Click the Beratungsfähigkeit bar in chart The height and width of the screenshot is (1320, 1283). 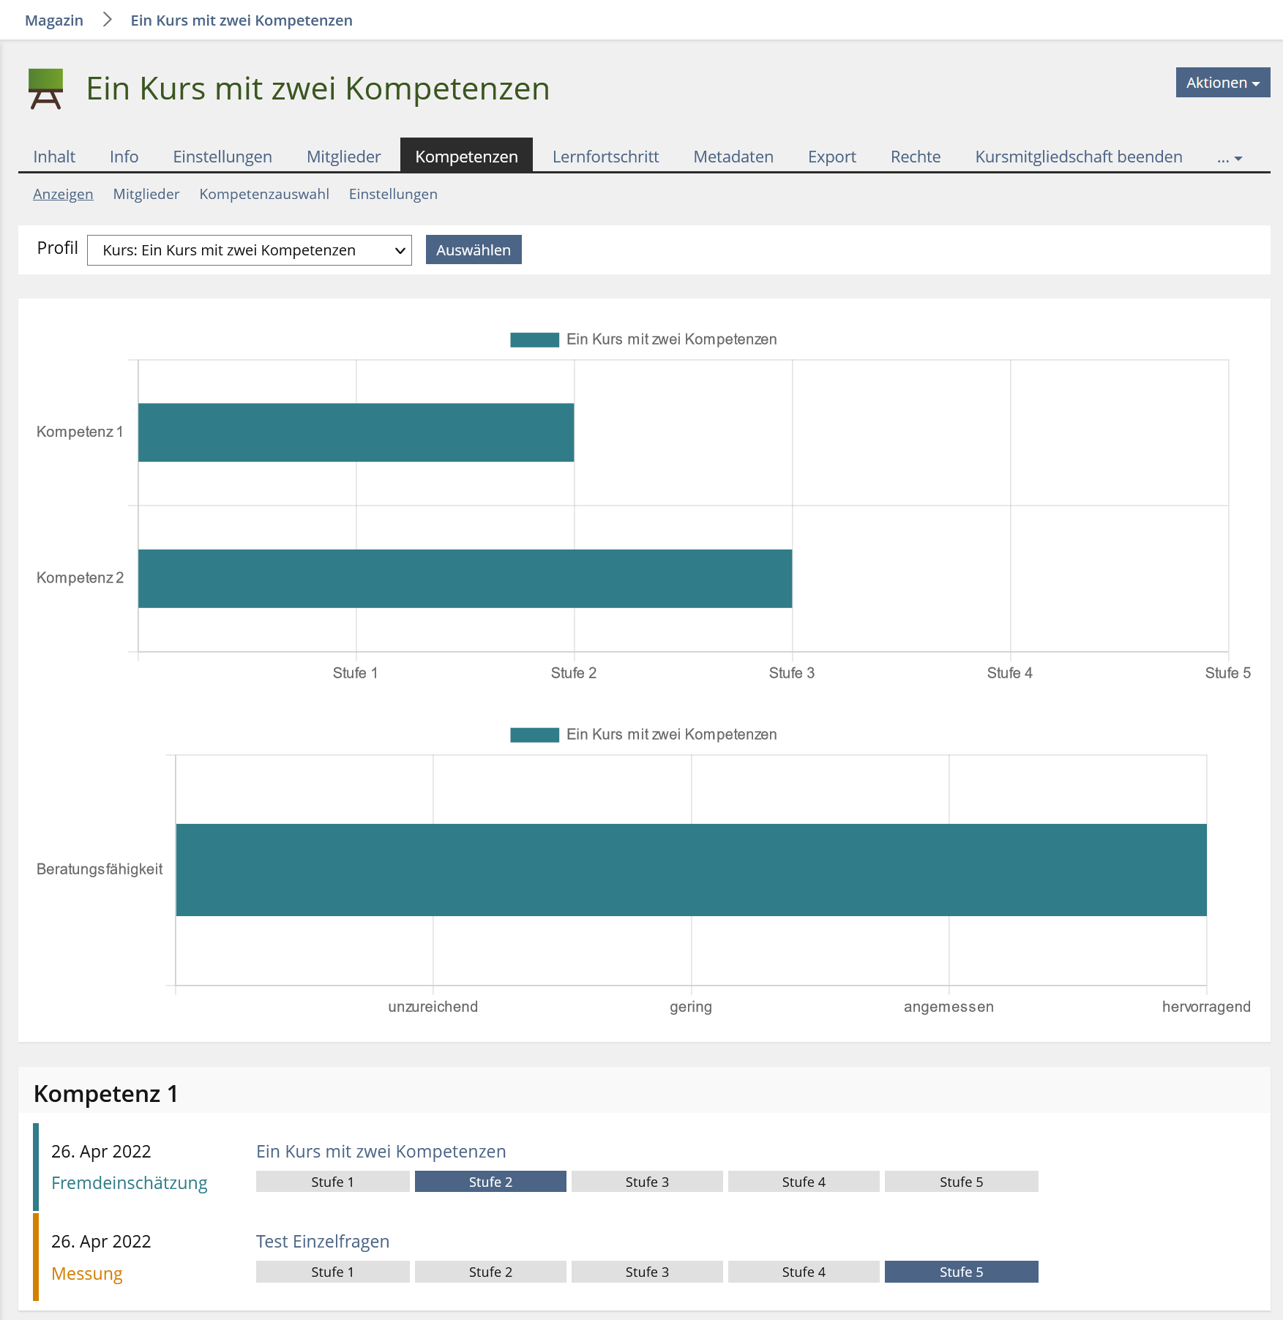[x=691, y=870]
